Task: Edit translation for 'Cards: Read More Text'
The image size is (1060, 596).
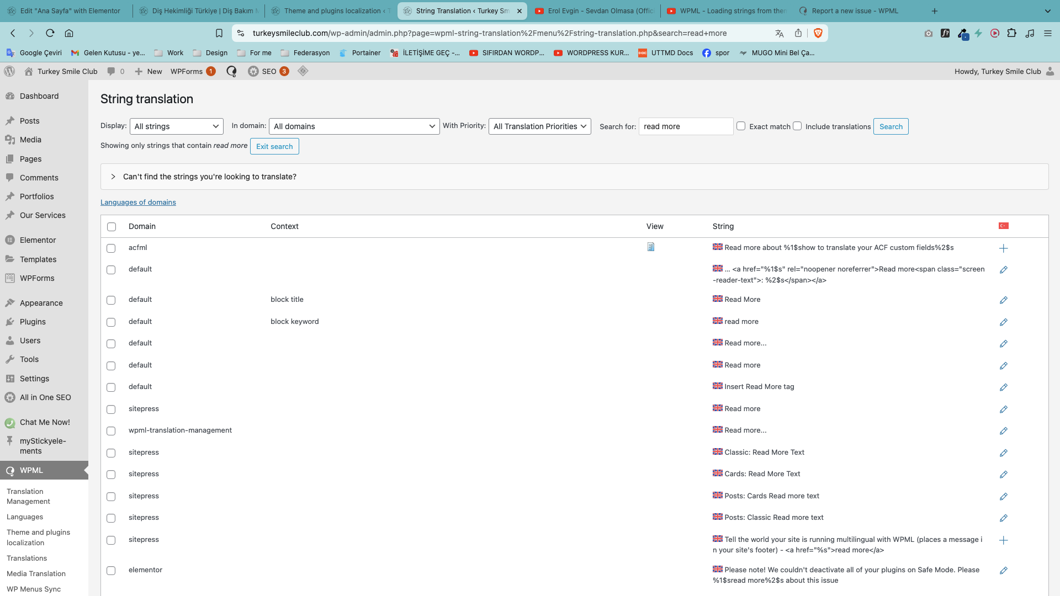Action: [x=1003, y=475]
